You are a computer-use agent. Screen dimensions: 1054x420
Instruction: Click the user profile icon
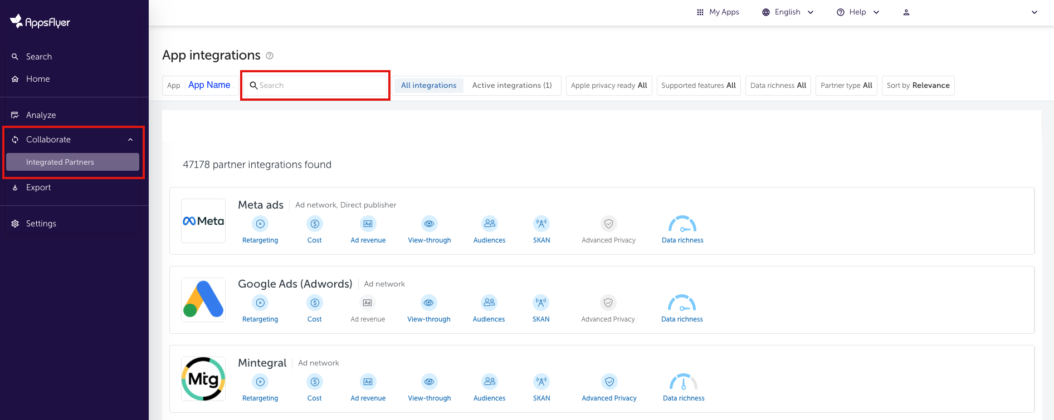906,12
